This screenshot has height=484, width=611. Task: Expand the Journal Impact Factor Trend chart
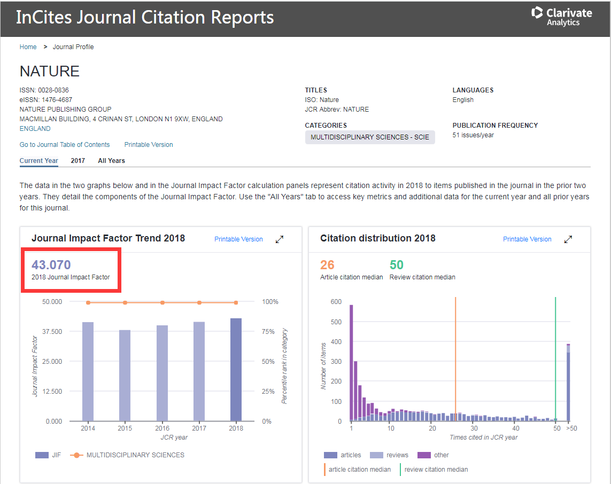click(x=280, y=239)
